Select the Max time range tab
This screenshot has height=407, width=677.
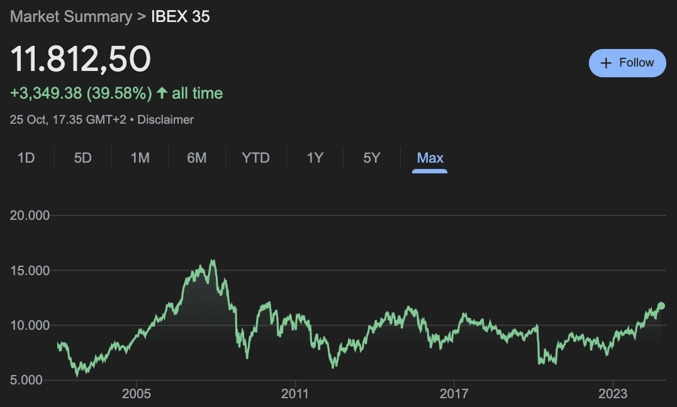[430, 158]
